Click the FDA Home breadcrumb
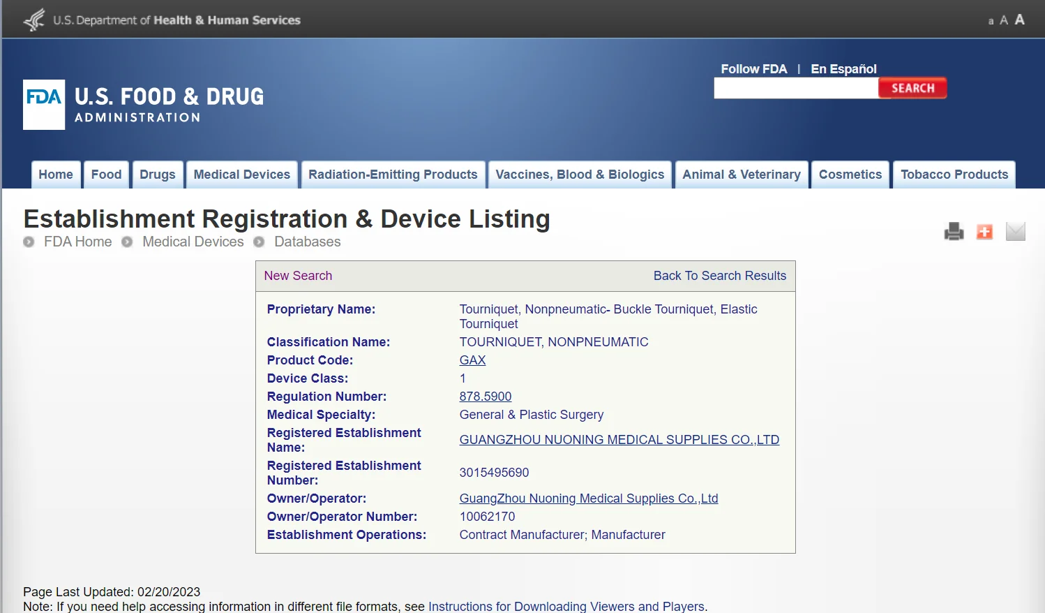The height and width of the screenshot is (613, 1045). [77, 242]
